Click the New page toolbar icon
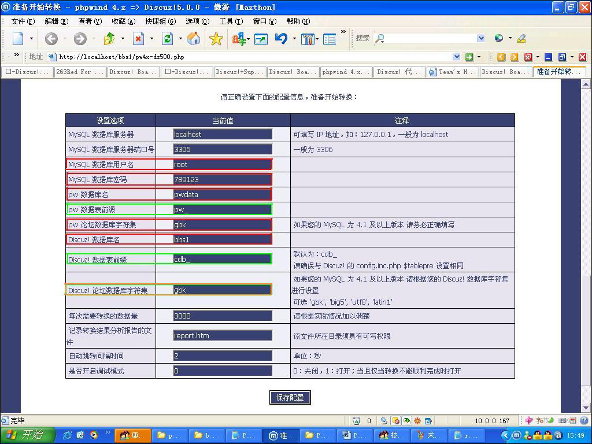This screenshot has width=592, height=444. [x=18, y=38]
